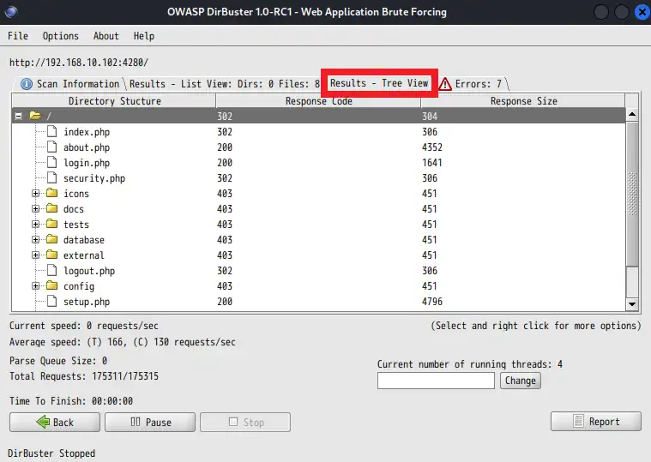Expand the docs folder tree node
This screenshot has width=651, height=462.
(x=36, y=209)
